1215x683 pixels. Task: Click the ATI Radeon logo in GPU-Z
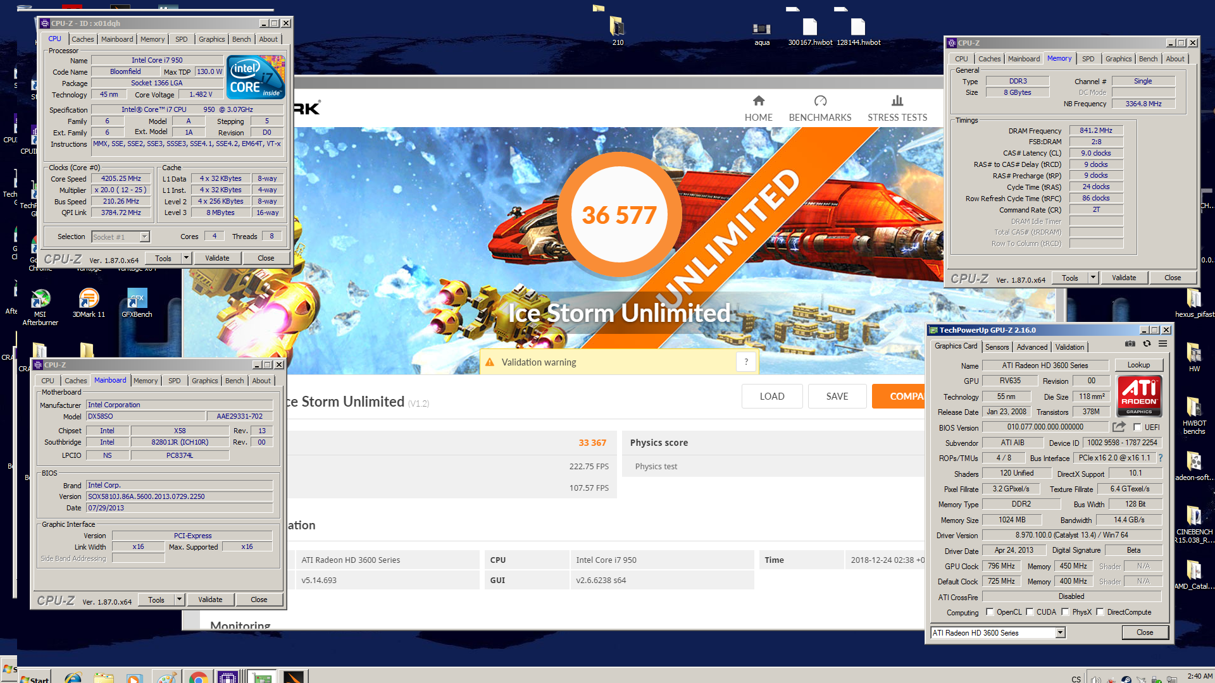pyautogui.click(x=1139, y=397)
